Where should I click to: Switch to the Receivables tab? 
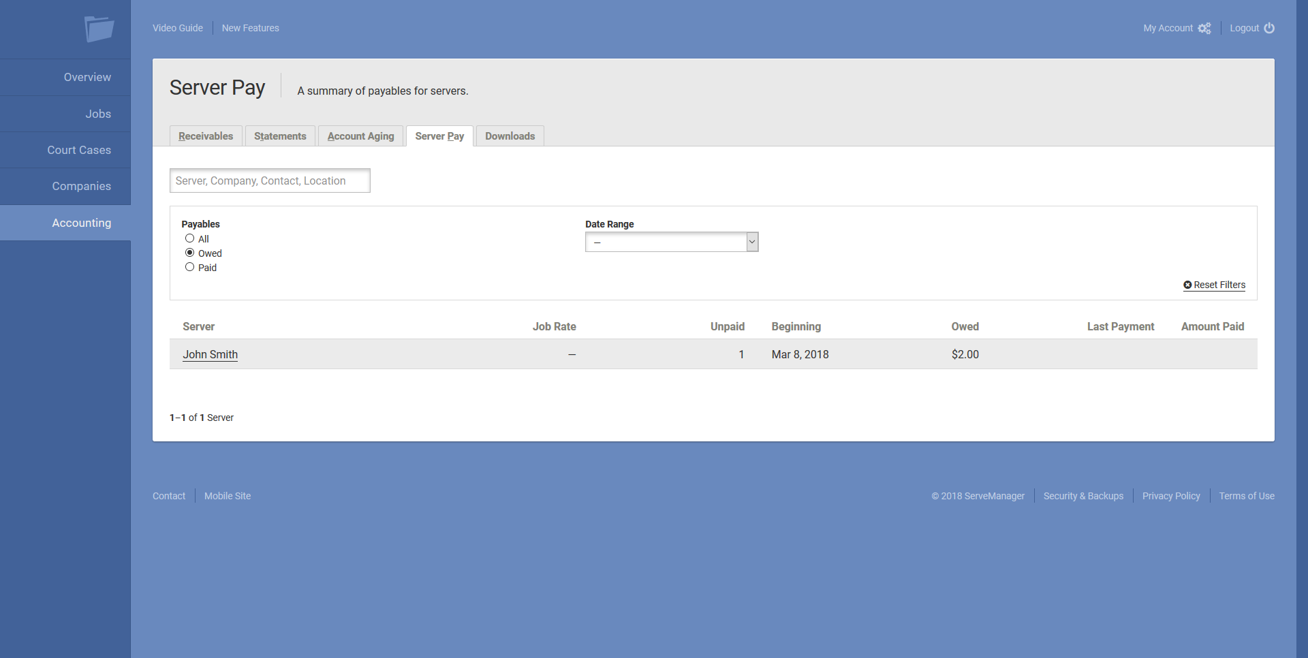(205, 136)
